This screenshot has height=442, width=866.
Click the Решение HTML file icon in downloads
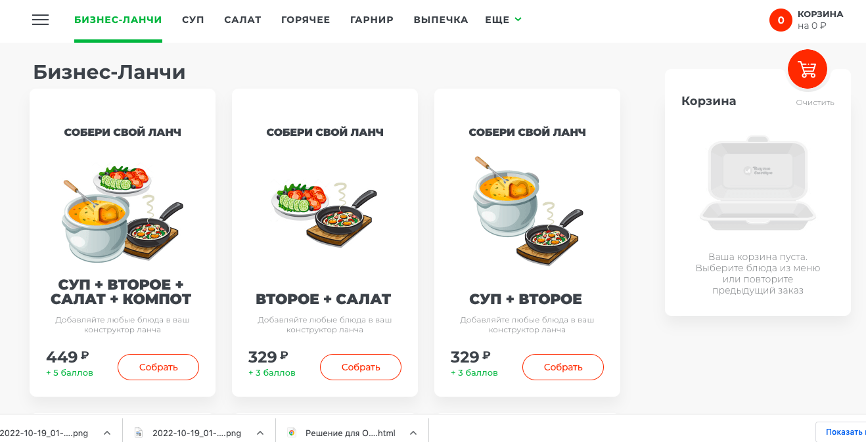pyautogui.click(x=292, y=433)
